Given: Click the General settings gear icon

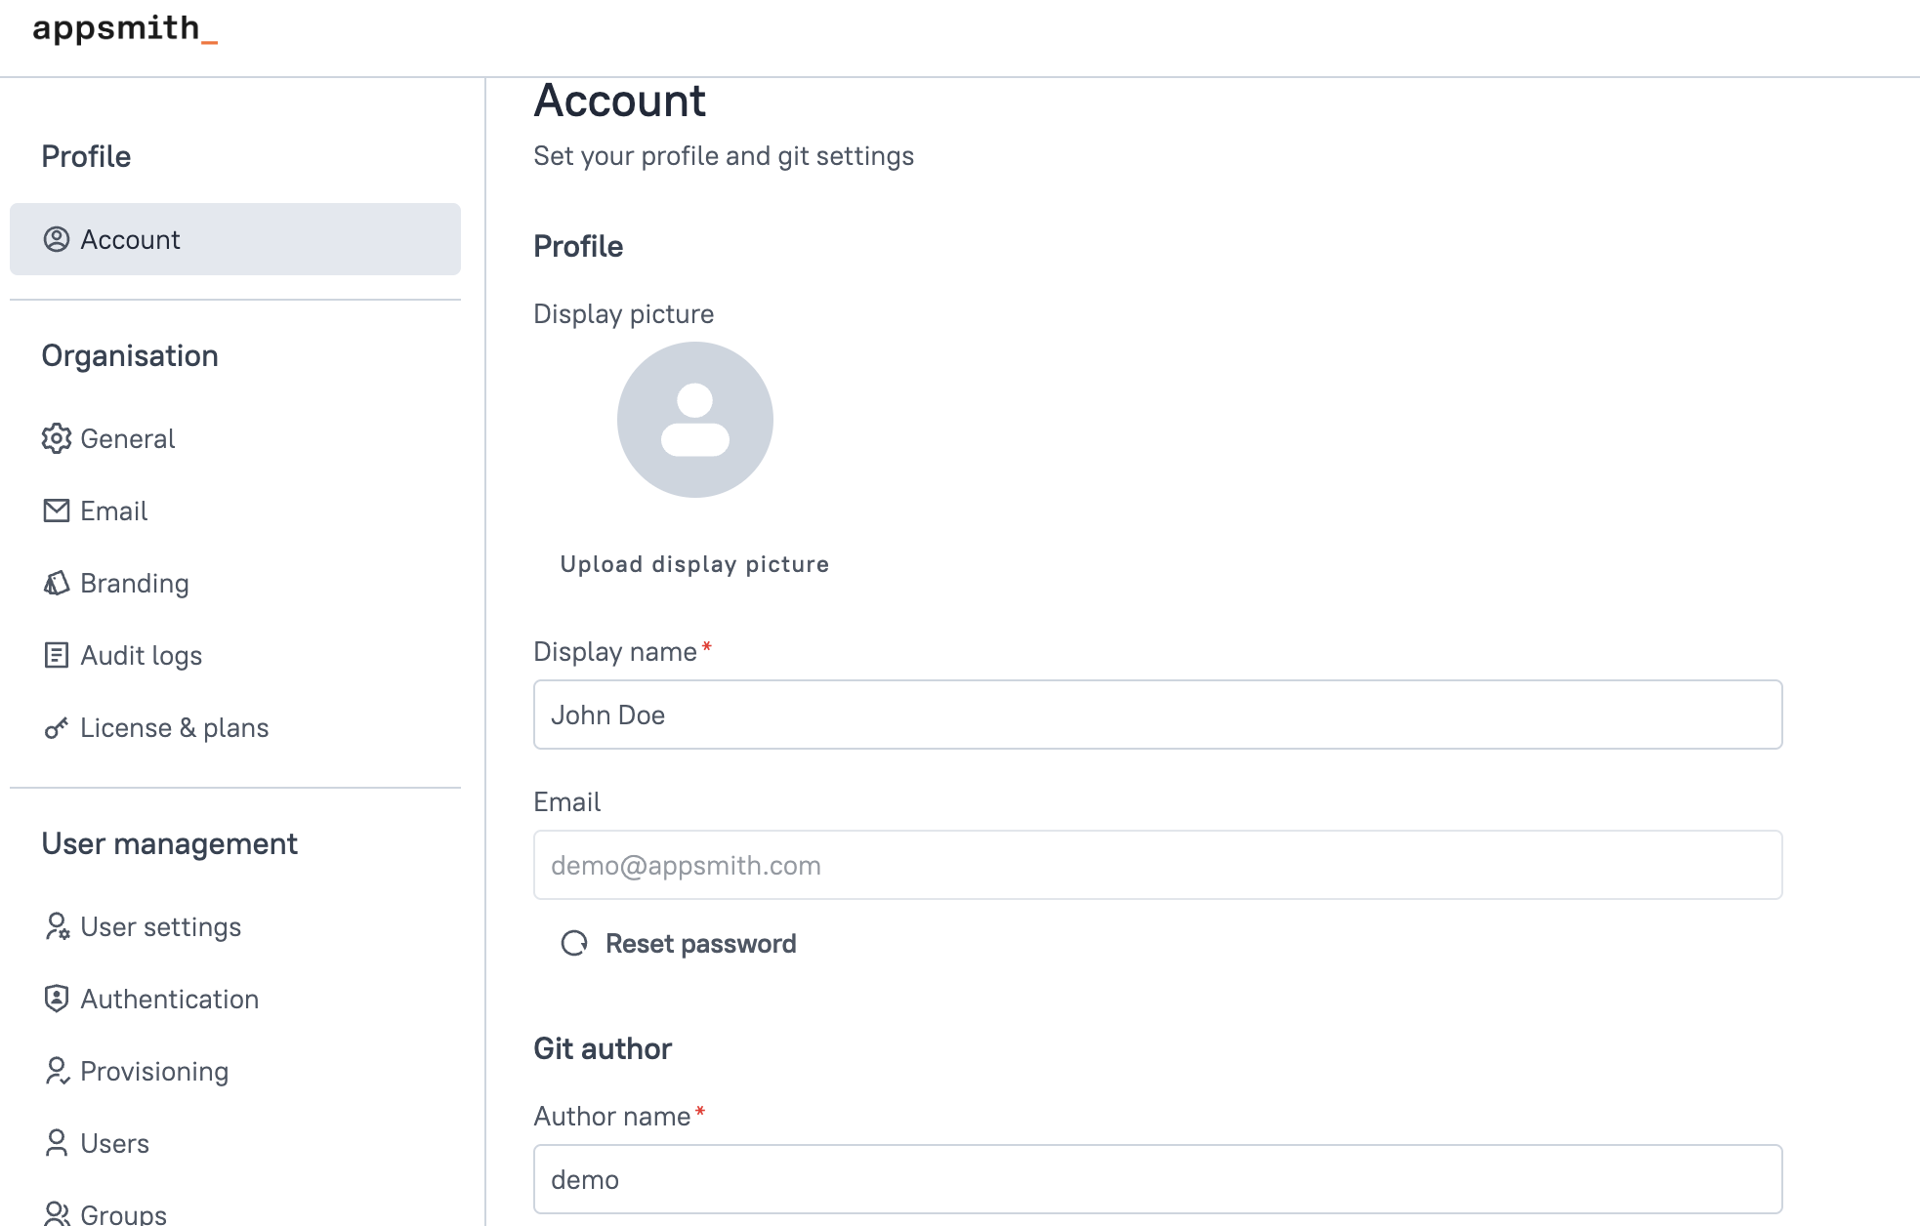Looking at the screenshot, I should [x=57, y=438].
